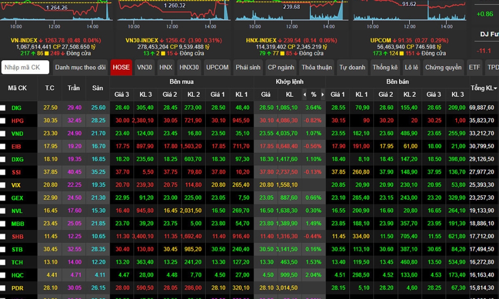Click the Thống kê statistics button
Screen dimensions: 499x299
tap(385, 67)
